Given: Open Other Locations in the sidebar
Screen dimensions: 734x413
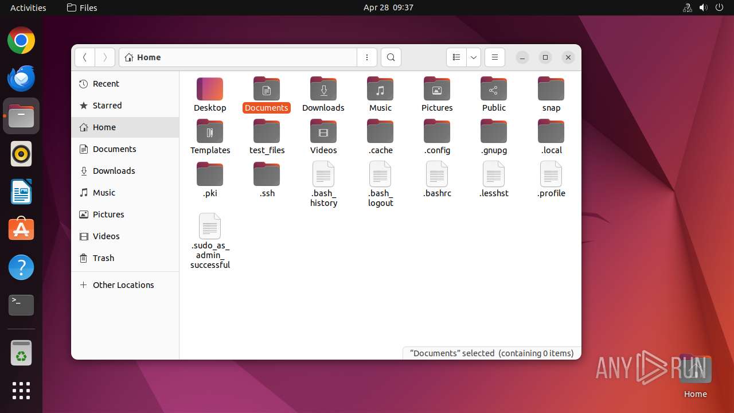Looking at the screenshot, I should pyautogui.click(x=125, y=285).
